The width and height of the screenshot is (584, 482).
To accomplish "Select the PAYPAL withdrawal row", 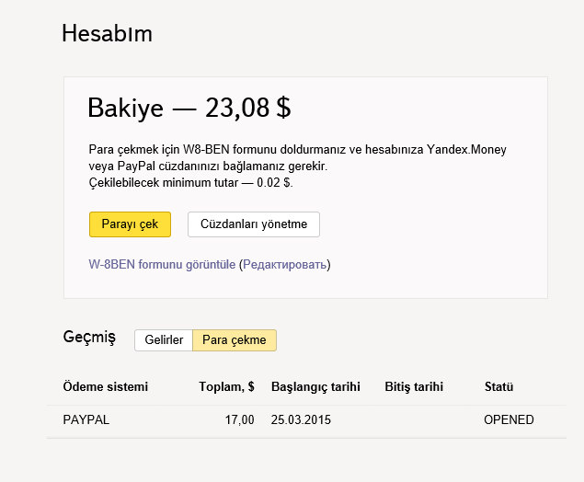I will click(x=86, y=420).
